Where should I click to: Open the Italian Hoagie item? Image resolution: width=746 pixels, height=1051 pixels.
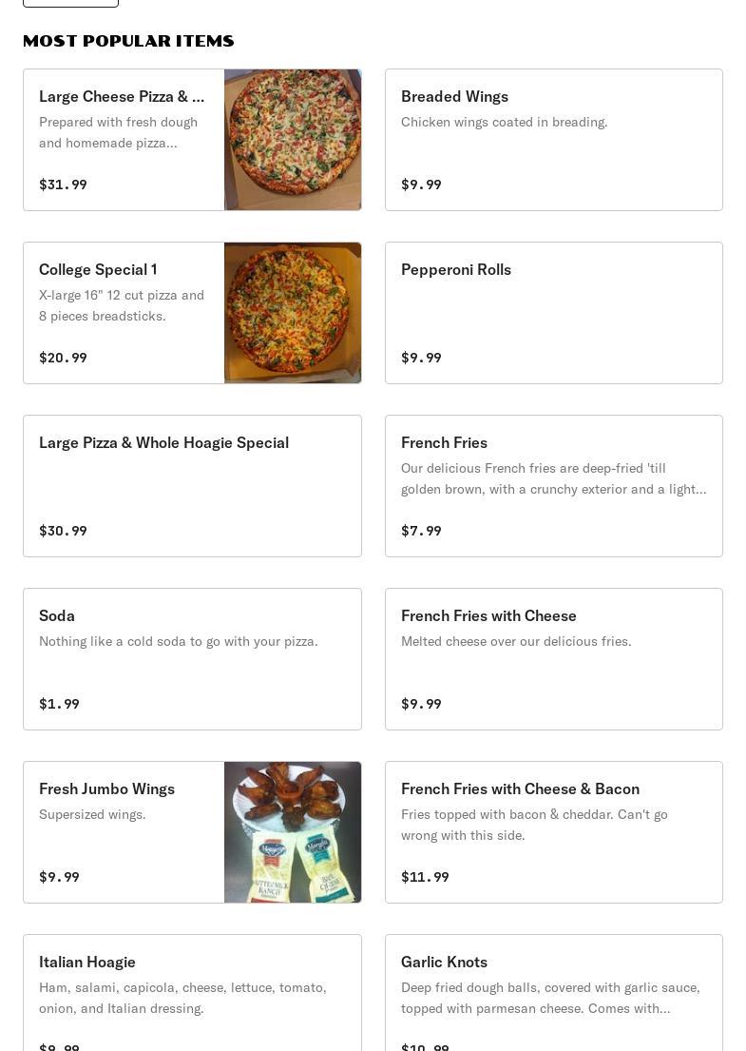(x=87, y=962)
